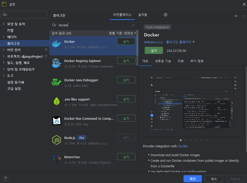The height and width of the screenshot is (183, 247).
Task: Open the 정렬 기준: 연관성 sort dropdown
Action: 122,33
